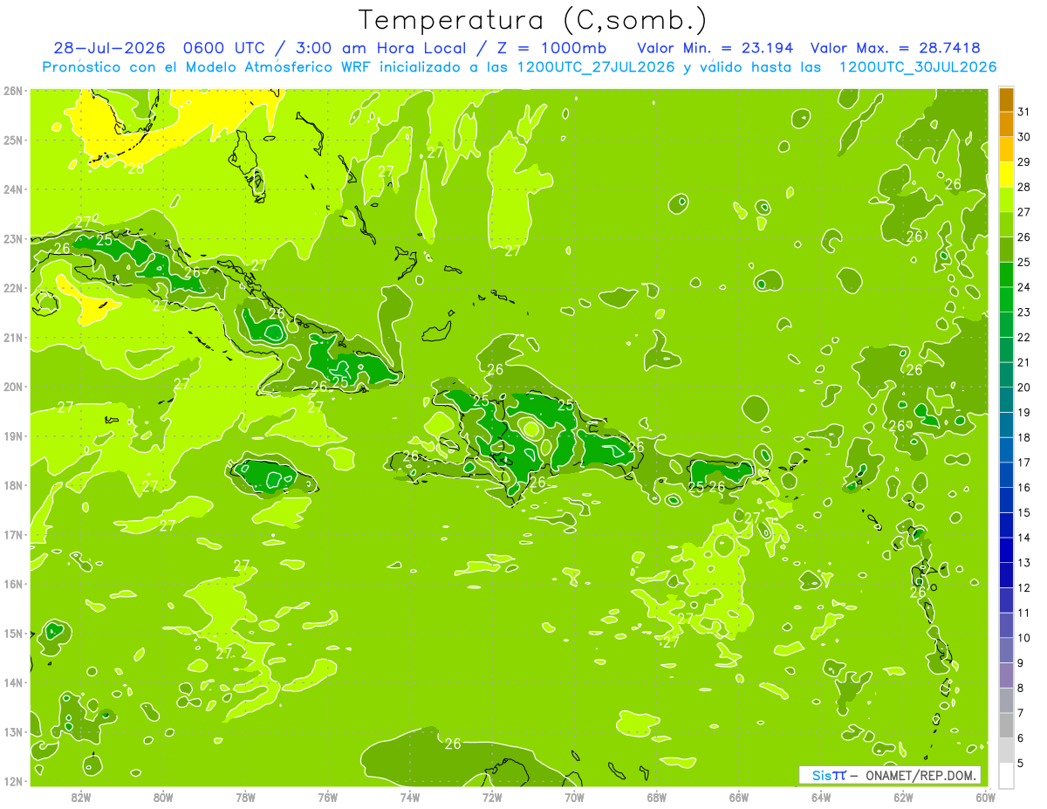Click colorbar label 17
1047x809 pixels.
tap(1023, 463)
